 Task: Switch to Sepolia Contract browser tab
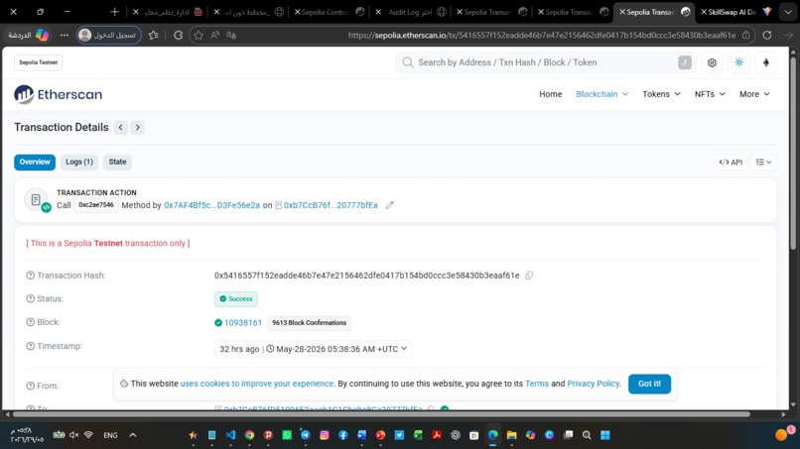point(330,12)
